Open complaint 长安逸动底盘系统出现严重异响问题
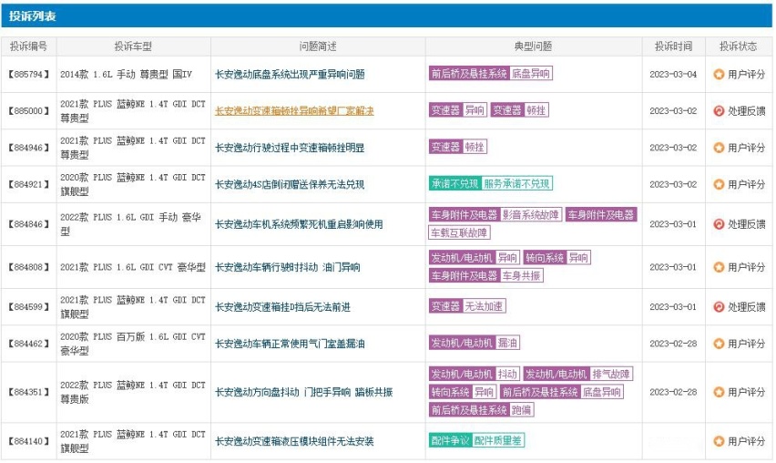This screenshot has width=776, height=463. [290, 74]
